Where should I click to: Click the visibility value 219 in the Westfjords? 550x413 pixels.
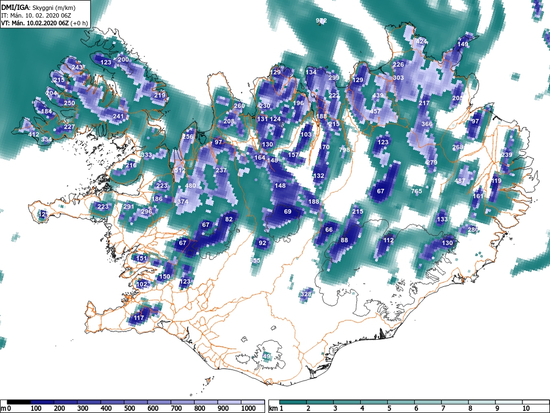click(x=159, y=95)
